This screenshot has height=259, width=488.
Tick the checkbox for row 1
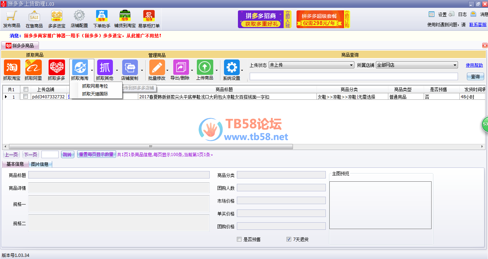(25, 97)
